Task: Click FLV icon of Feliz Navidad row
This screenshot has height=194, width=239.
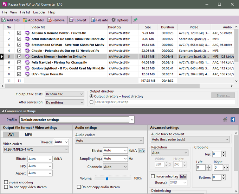Action: point(27,62)
